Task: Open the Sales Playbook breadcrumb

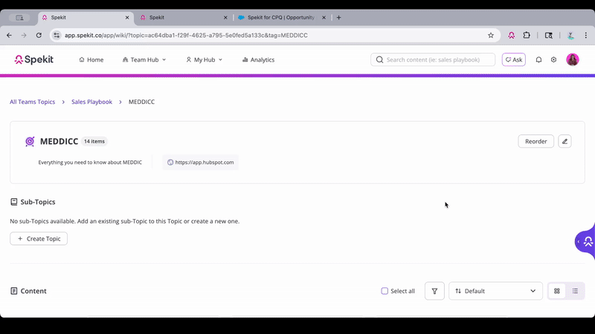Action: pyautogui.click(x=91, y=102)
